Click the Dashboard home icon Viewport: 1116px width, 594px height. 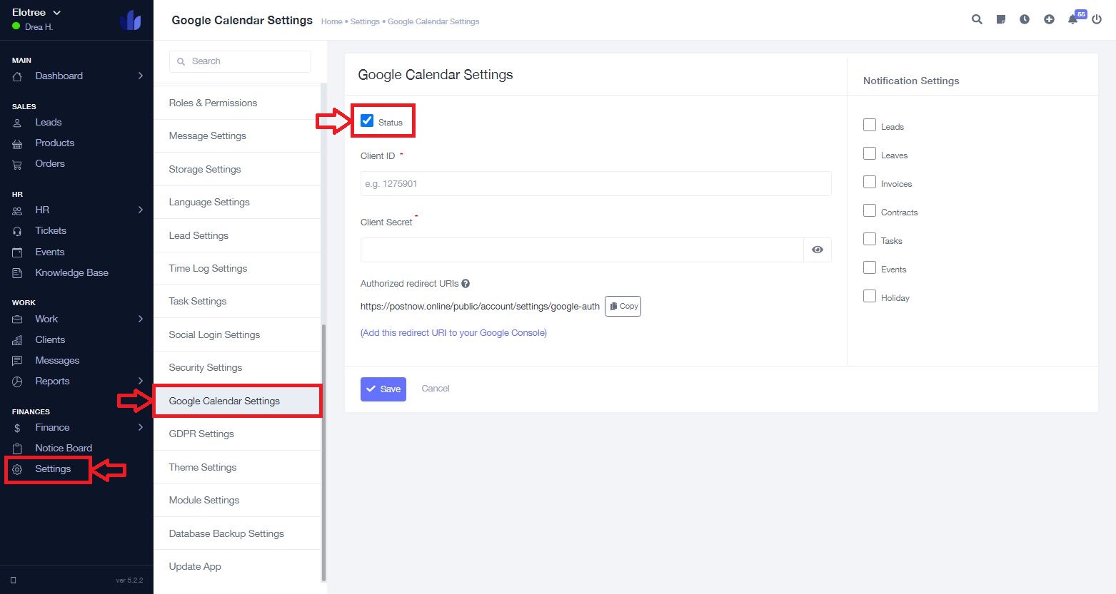coord(17,76)
